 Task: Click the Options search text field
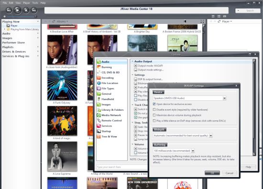[x=121, y=167]
